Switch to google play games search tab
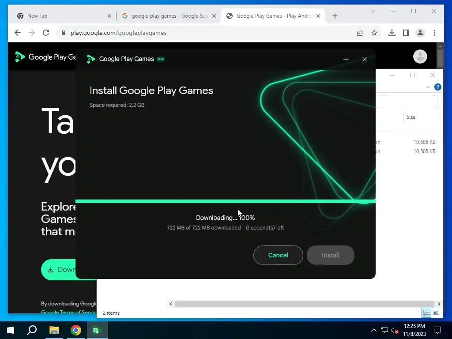Screen dimensions: 452x339 click(169, 16)
